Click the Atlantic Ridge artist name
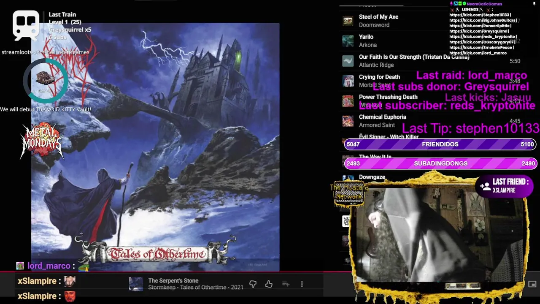This screenshot has width=540, height=304. pyautogui.click(x=376, y=65)
